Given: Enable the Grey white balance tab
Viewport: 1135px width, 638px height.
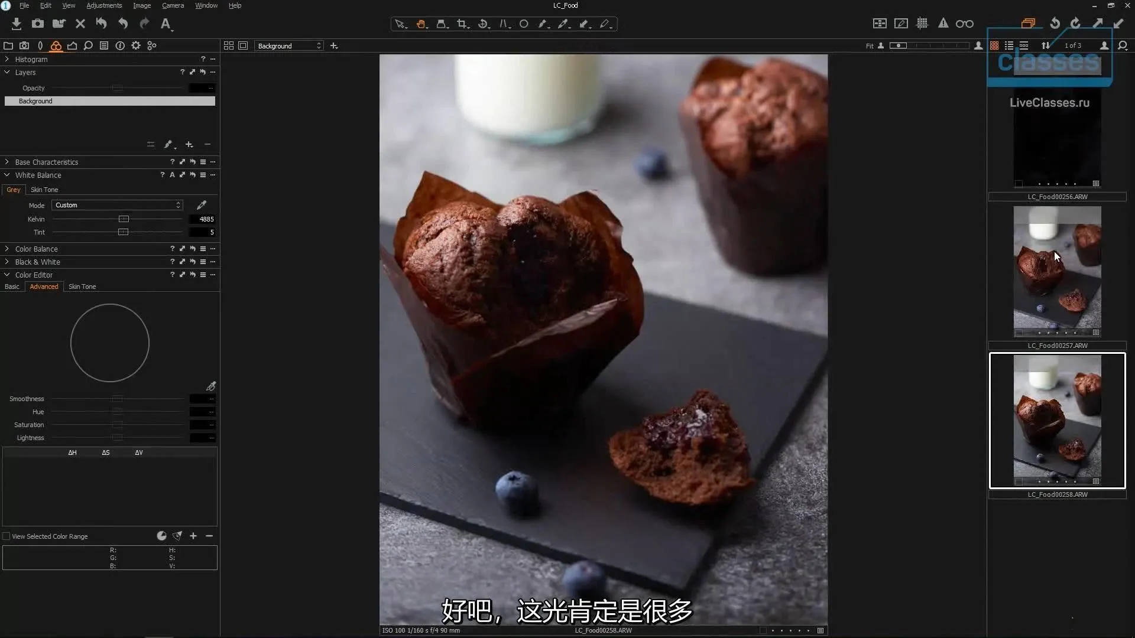Looking at the screenshot, I should coord(13,188).
